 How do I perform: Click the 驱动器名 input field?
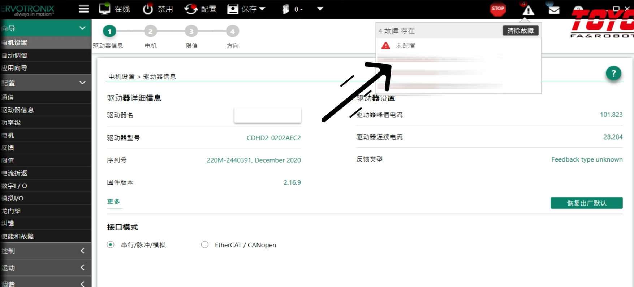(x=267, y=115)
